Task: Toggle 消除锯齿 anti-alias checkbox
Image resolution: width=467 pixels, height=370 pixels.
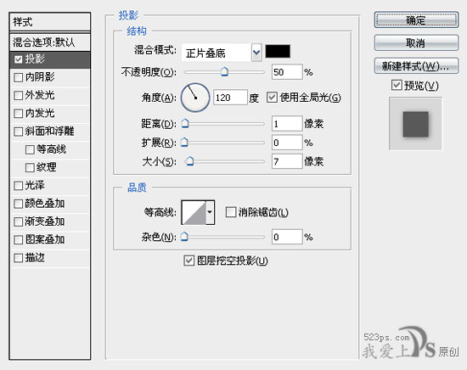Action: (230, 212)
